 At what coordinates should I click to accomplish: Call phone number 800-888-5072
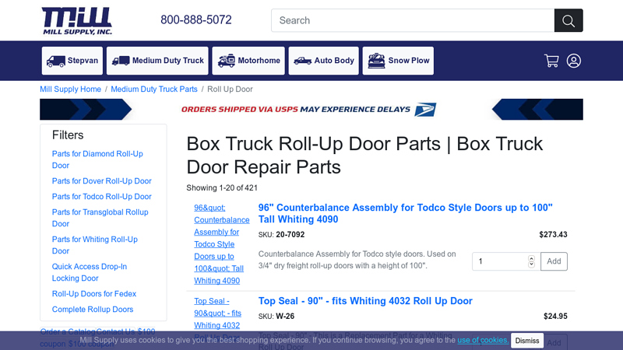point(196,20)
